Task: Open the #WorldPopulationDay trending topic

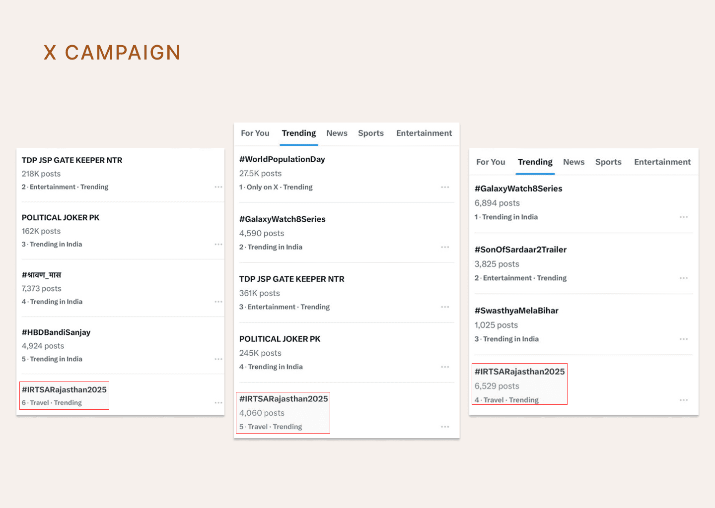Action: point(282,159)
